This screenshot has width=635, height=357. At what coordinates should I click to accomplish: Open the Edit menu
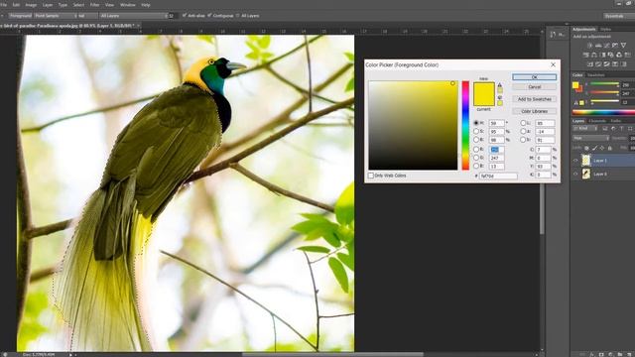coord(16,5)
